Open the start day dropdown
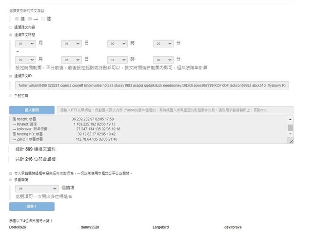 point(72,43)
